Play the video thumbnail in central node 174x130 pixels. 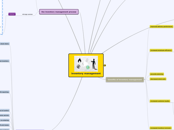(86, 64)
